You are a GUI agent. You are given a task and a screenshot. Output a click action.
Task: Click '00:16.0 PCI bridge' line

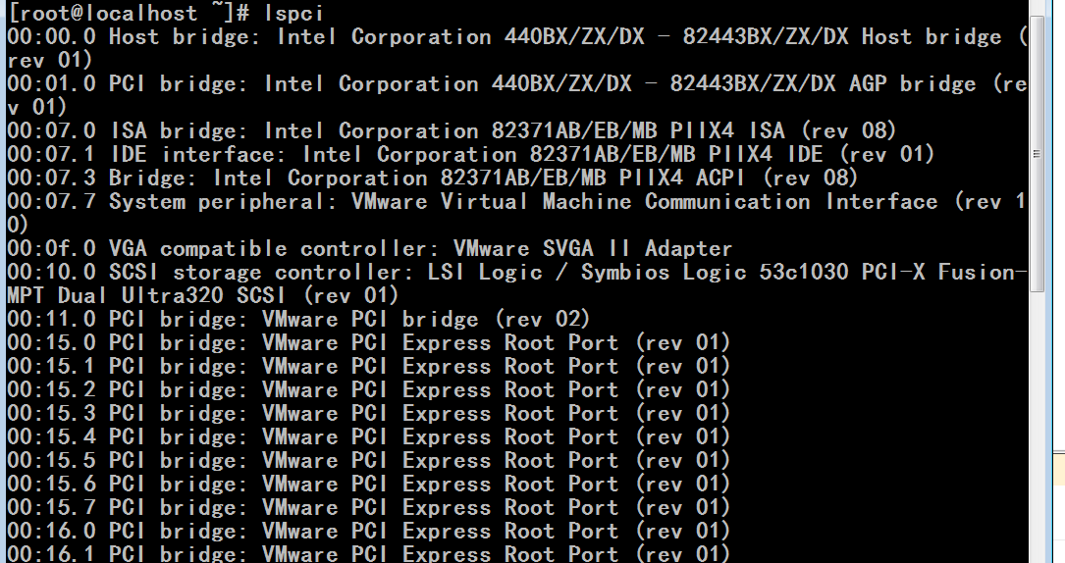pos(368,531)
